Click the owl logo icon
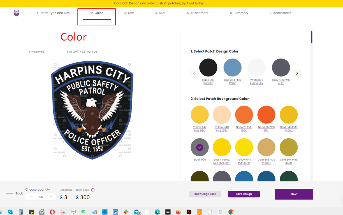343x215 pixels. tap(17, 13)
